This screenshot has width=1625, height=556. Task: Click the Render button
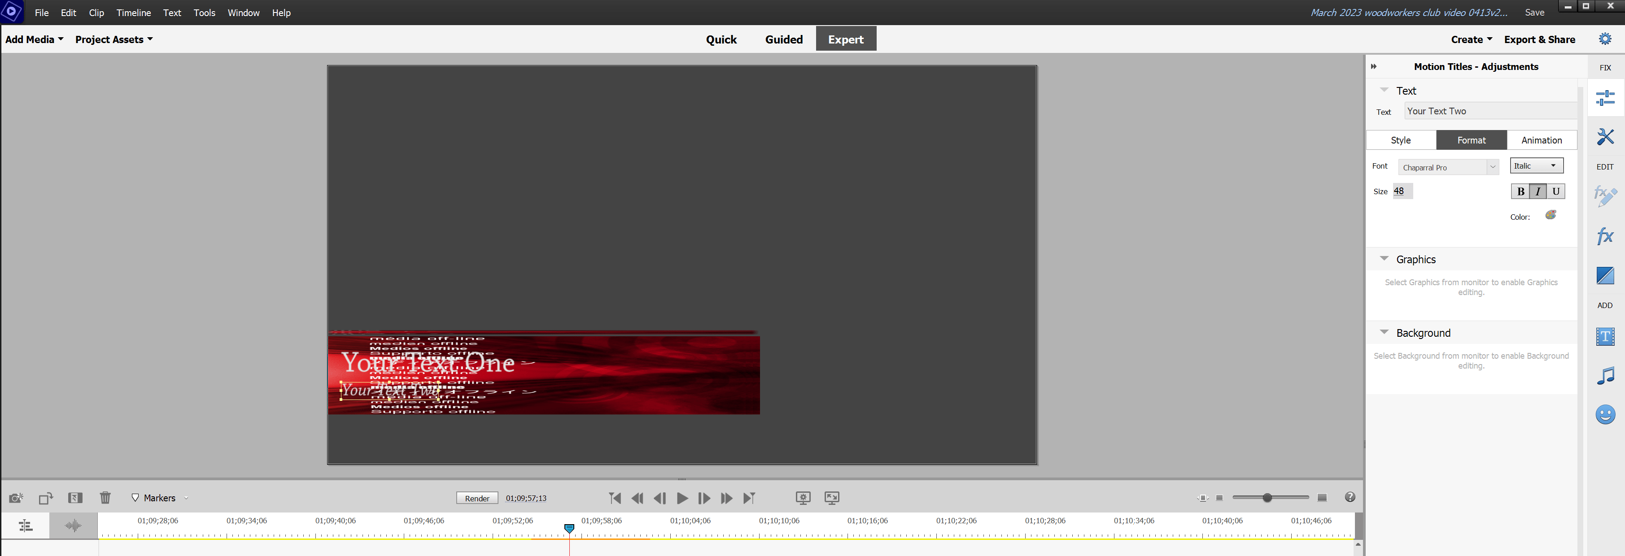click(477, 498)
